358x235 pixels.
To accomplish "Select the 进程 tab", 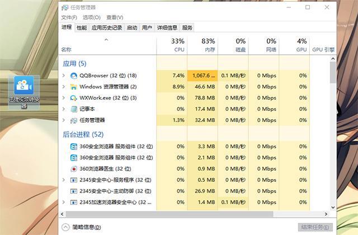I will [x=67, y=27].
